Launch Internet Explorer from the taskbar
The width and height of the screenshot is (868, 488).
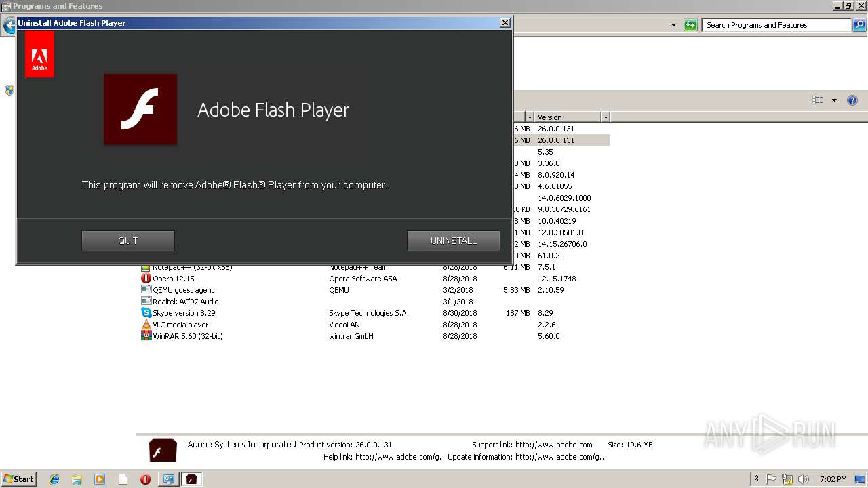54,479
